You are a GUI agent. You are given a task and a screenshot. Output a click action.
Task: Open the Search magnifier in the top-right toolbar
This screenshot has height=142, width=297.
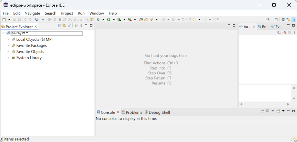click(268, 20)
